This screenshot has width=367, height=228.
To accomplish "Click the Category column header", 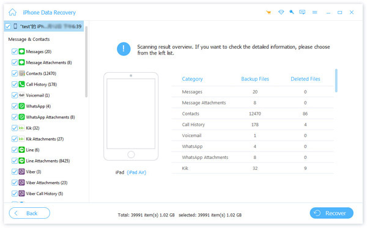I will (x=193, y=79).
